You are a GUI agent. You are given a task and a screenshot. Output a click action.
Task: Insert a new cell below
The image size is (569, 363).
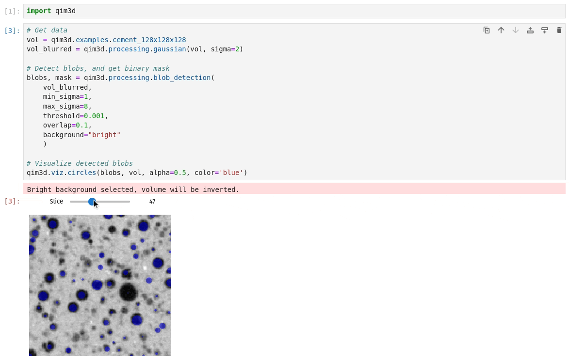pos(545,30)
